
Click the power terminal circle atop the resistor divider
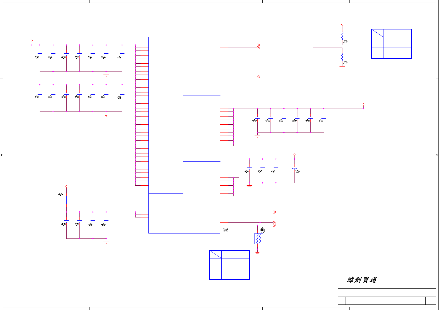[342, 24]
